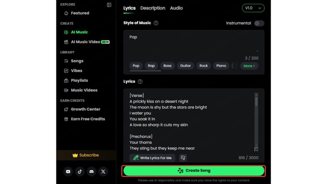Open YouTube social link icon
The height and width of the screenshot is (184, 327).
point(68,172)
